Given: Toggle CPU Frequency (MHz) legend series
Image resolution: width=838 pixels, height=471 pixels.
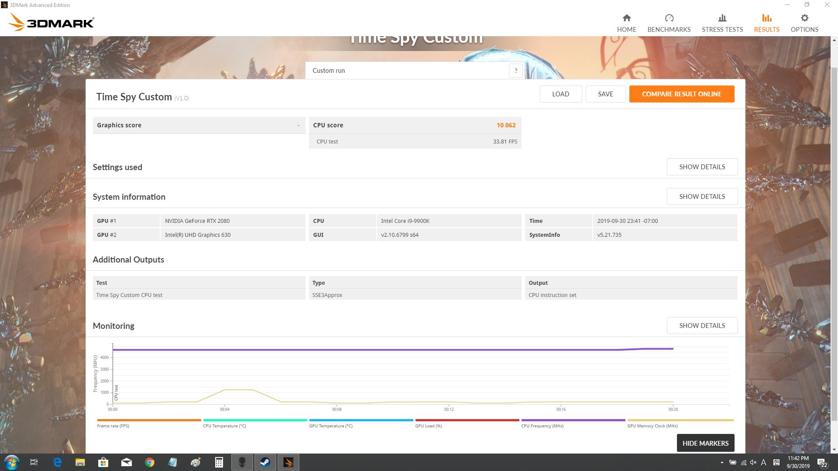Looking at the screenshot, I should (x=573, y=423).
